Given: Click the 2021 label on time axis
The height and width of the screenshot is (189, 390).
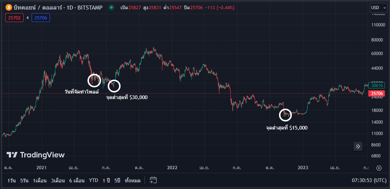Looking at the screenshot, I should tap(42, 168).
